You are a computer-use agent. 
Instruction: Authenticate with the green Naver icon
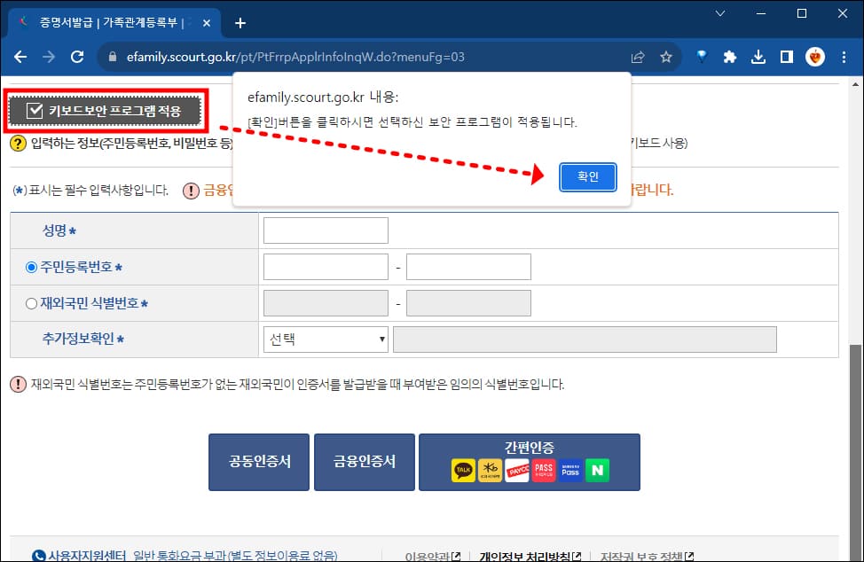[597, 471]
